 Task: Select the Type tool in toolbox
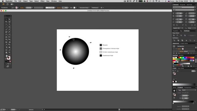(x=10, y=24)
